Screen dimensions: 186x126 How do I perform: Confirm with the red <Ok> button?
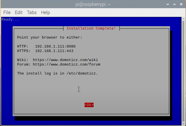pos(89,105)
